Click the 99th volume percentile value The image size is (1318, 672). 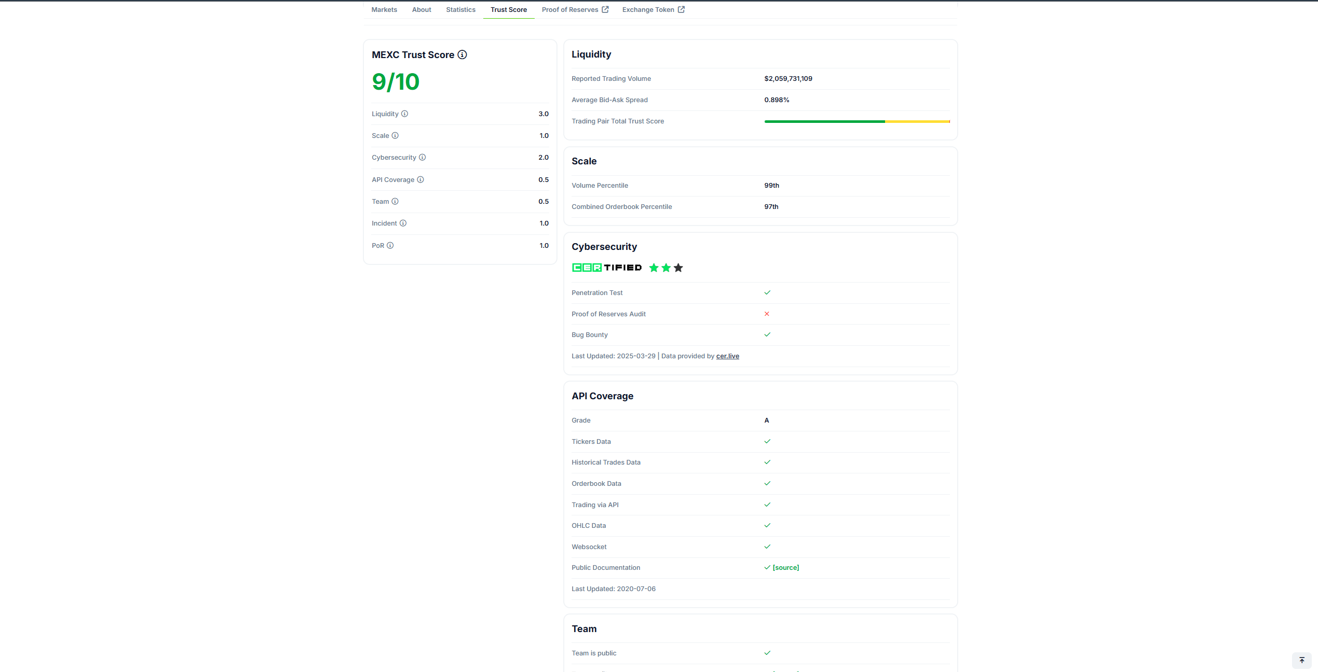click(771, 185)
